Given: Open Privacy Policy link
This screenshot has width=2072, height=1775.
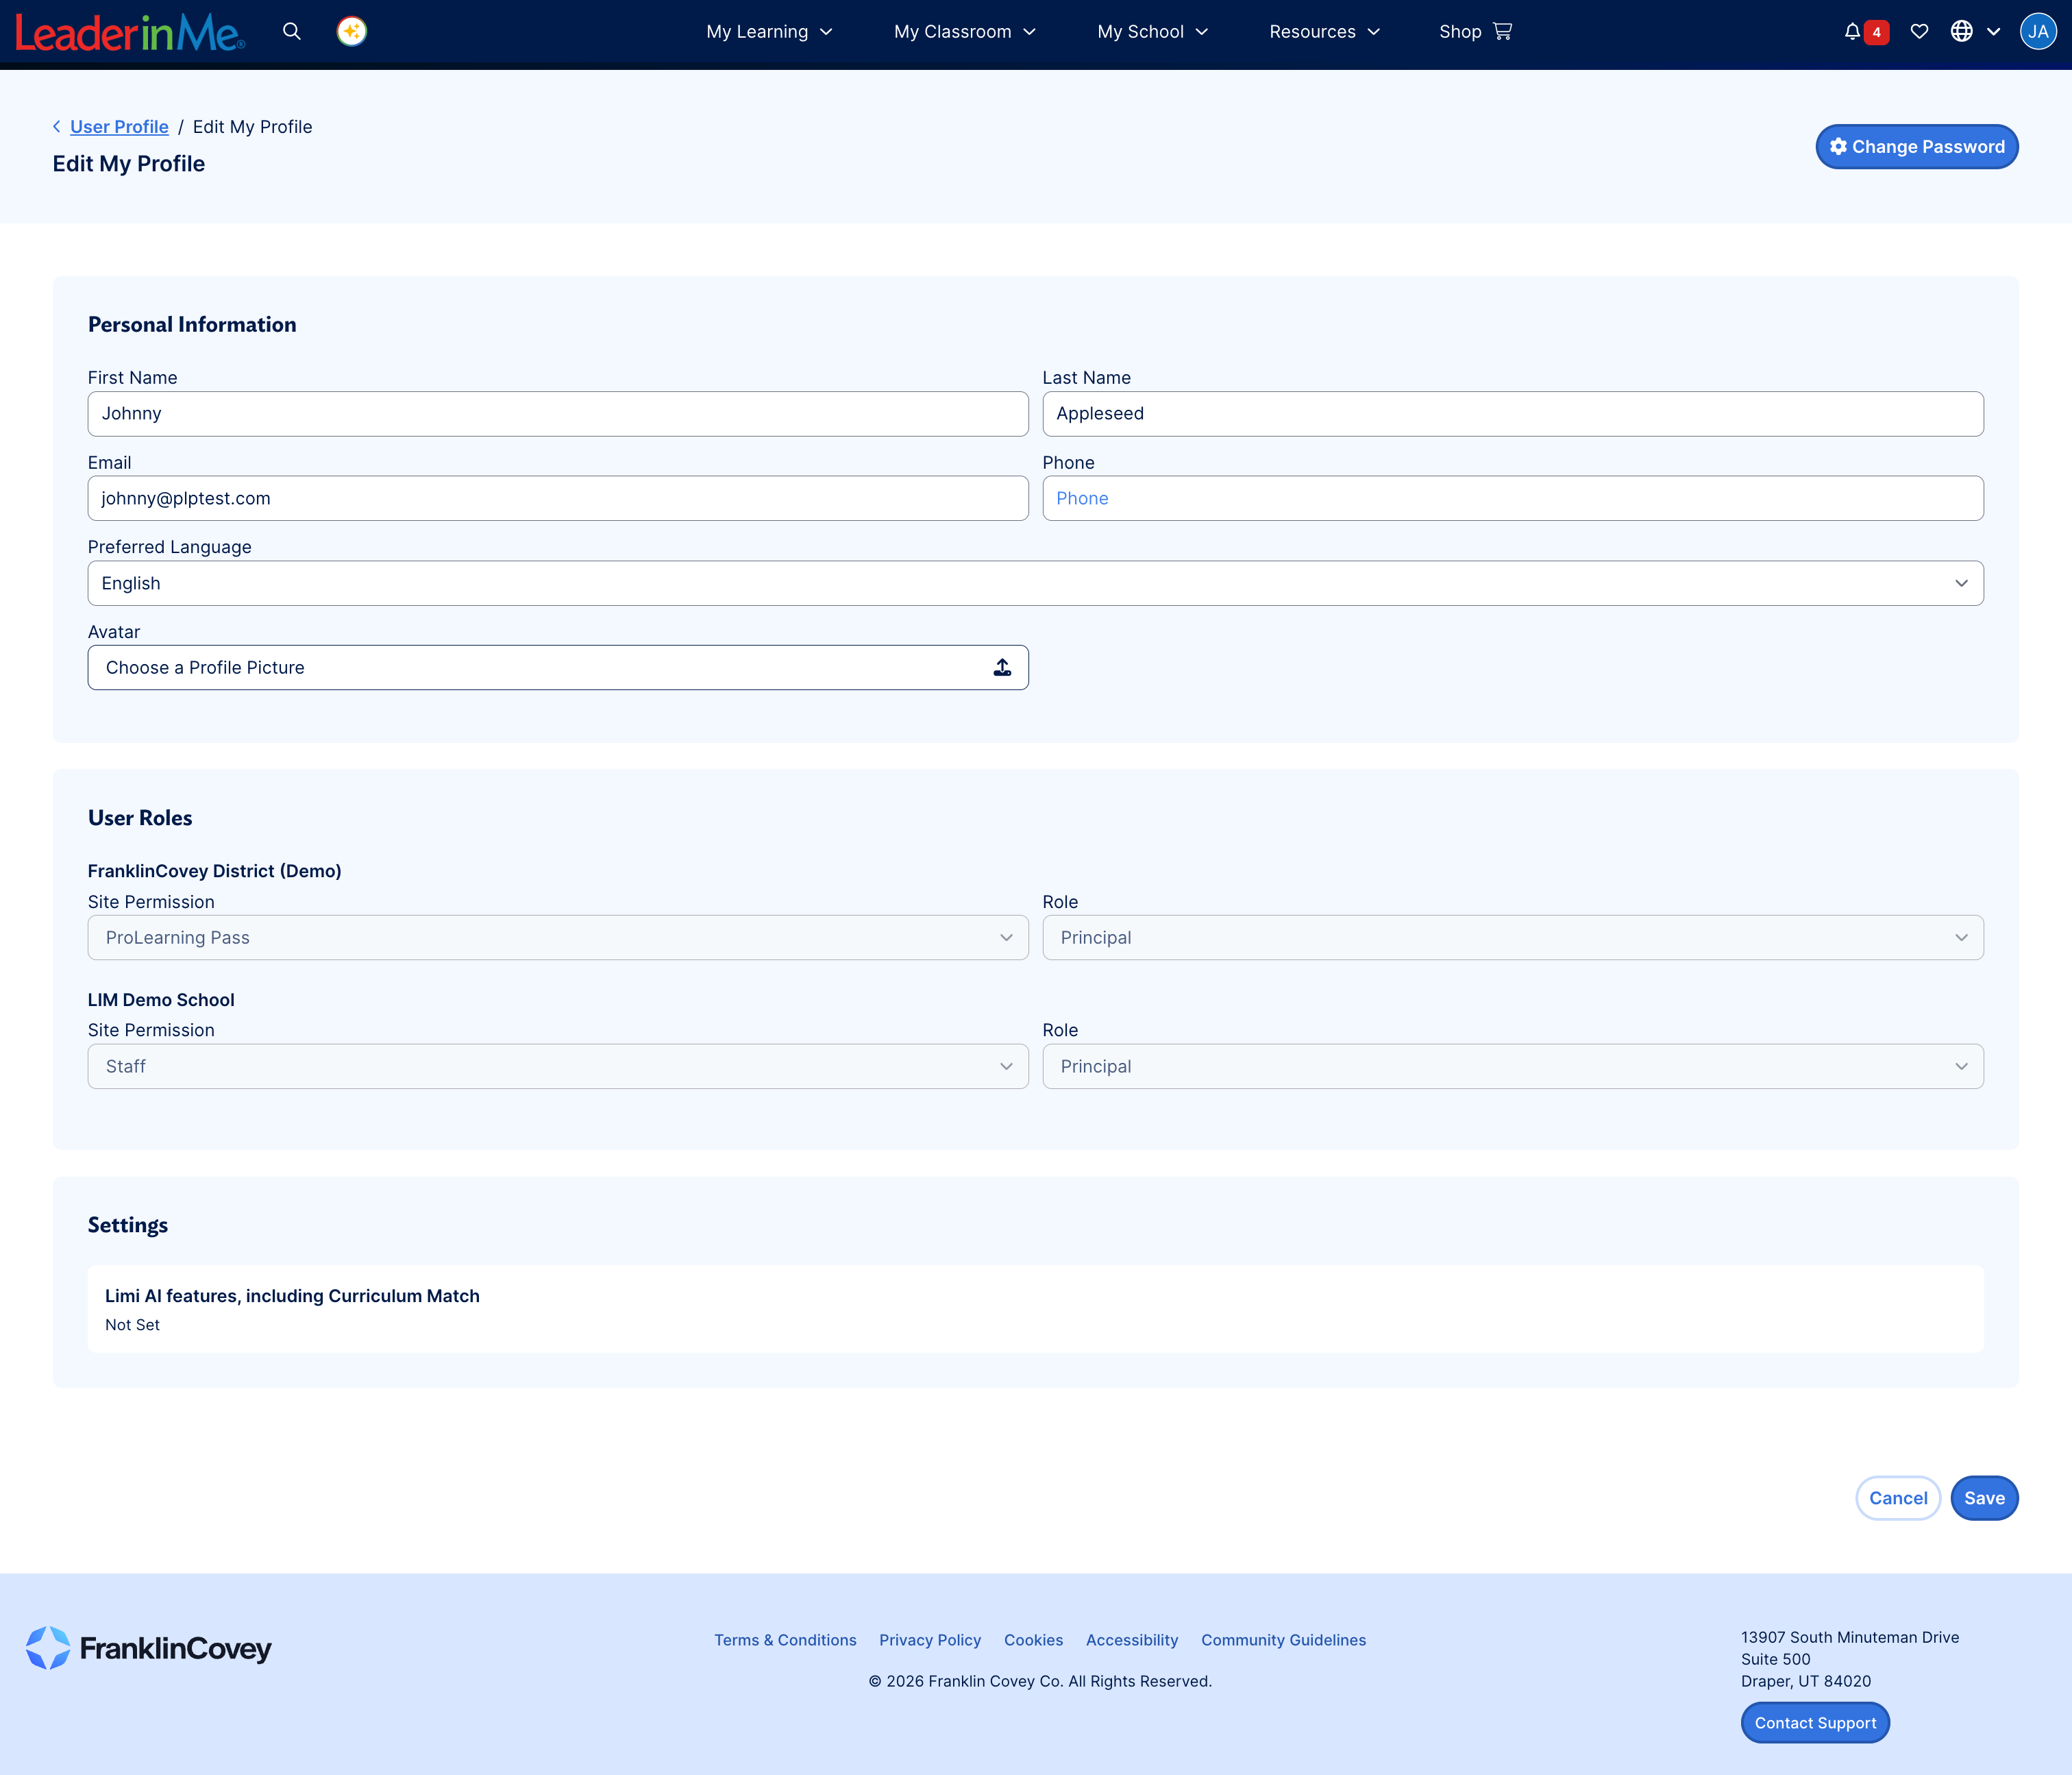Looking at the screenshot, I should 930,1640.
